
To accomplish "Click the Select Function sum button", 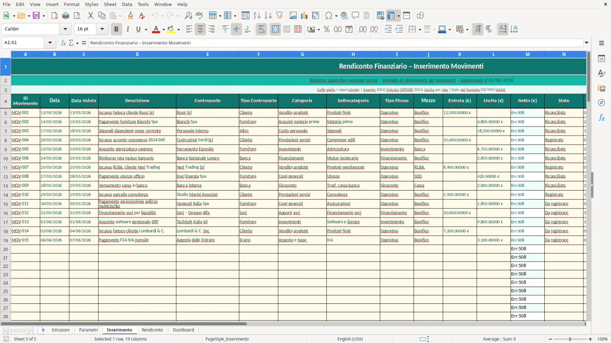I will 71,43.
